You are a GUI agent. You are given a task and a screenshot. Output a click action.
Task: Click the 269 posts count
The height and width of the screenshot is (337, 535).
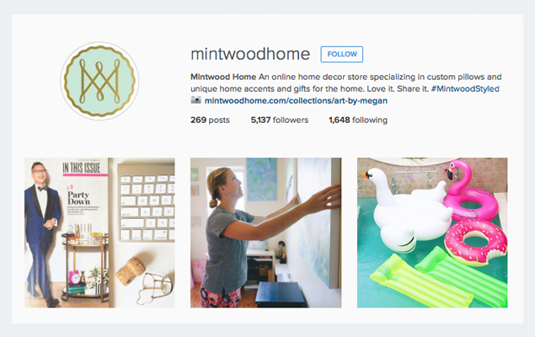(210, 120)
